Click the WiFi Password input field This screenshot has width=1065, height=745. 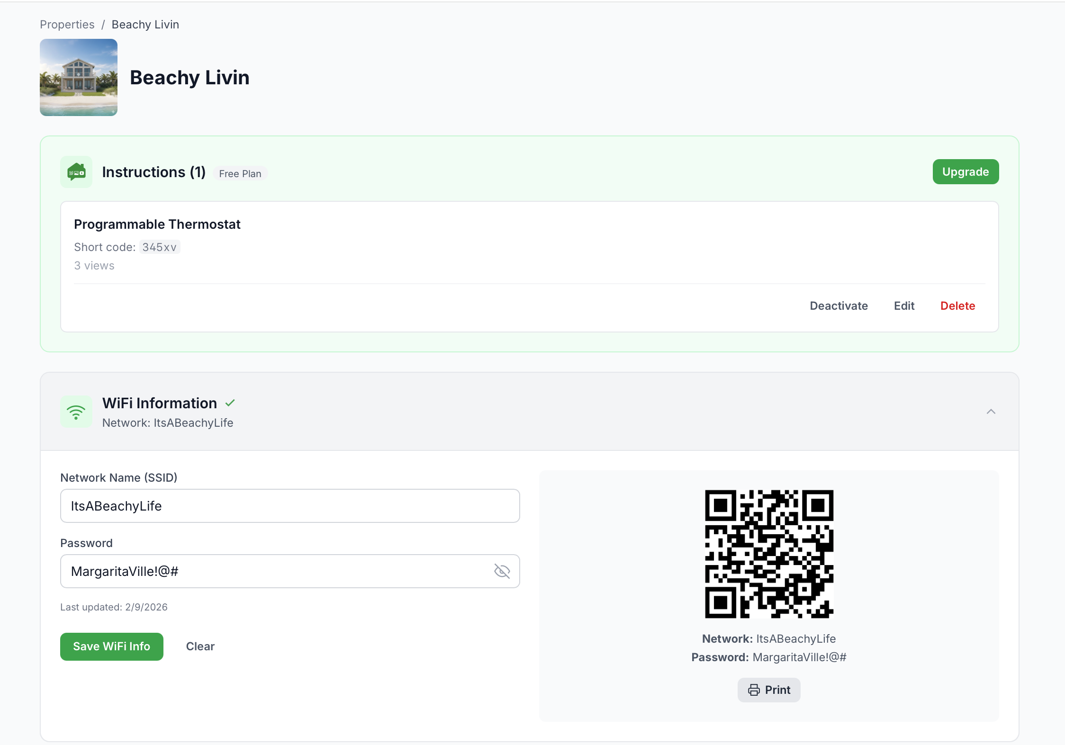pos(275,571)
